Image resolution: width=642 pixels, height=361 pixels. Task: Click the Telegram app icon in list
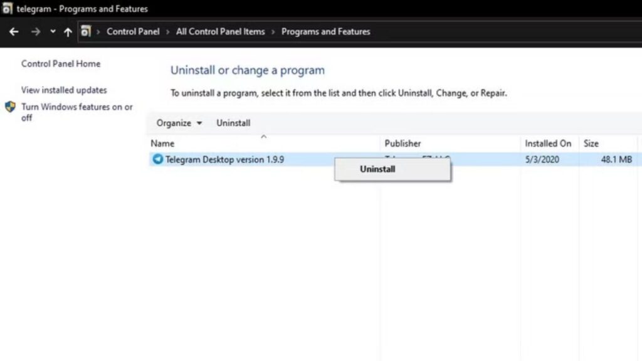(157, 159)
